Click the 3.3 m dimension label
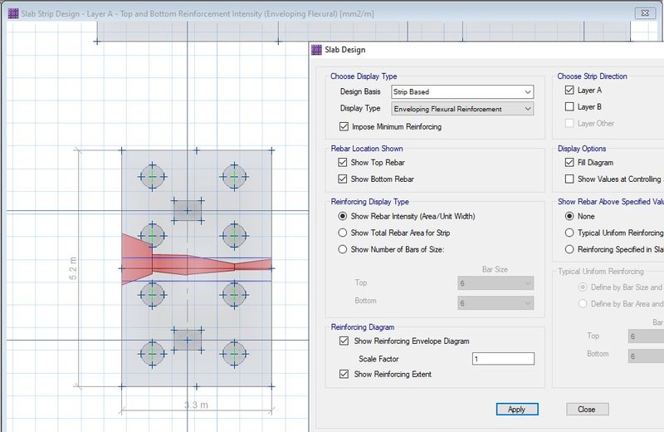The height and width of the screenshot is (432, 664). [x=197, y=405]
